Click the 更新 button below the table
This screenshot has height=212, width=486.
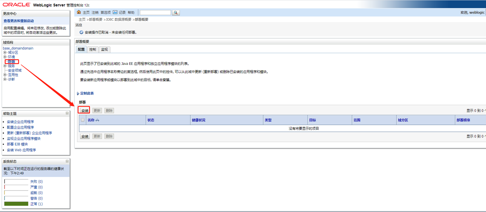[97, 136]
